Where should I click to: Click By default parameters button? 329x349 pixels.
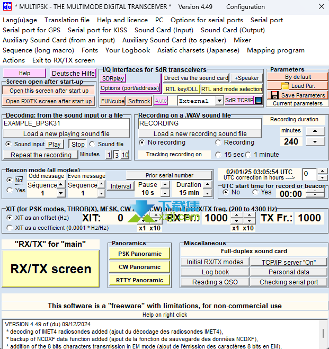[298, 77]
